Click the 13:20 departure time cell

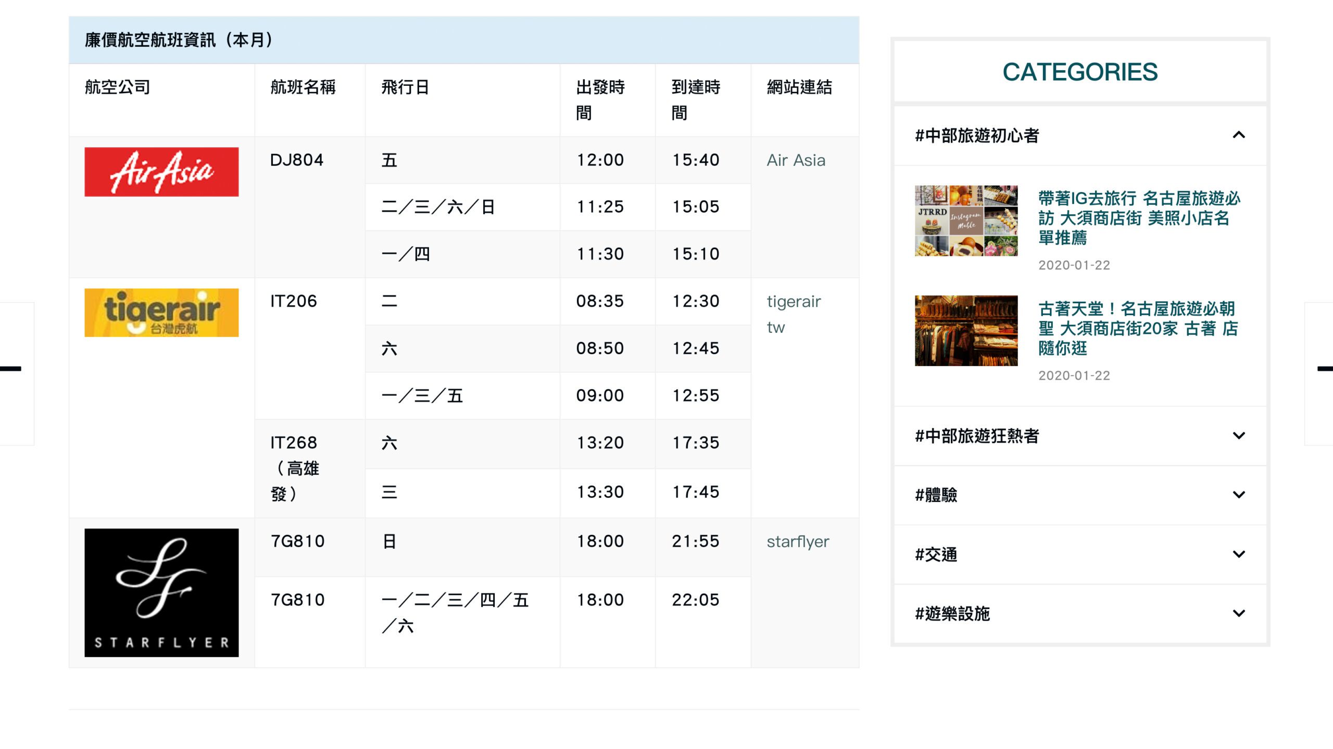coord(607,443)
